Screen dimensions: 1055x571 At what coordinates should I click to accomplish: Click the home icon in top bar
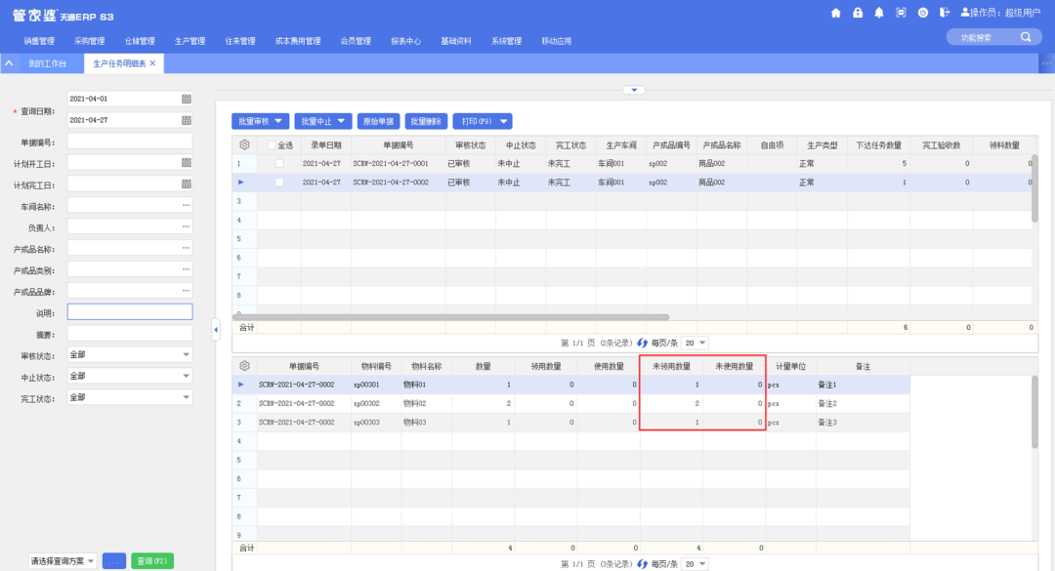(x=835, y=13)
